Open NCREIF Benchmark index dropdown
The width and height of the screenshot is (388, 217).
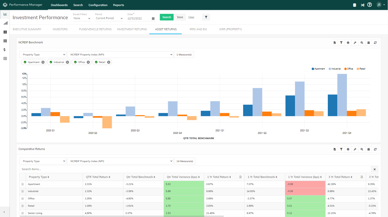click(120, 55)
